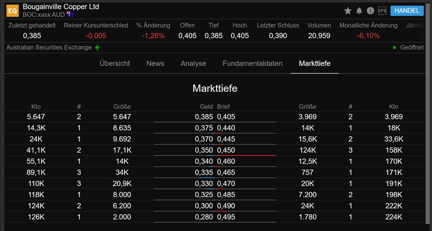Screen dimensions: 432x231
Task: Click the Australian flag icon
Action: click(x=70, y=14)
